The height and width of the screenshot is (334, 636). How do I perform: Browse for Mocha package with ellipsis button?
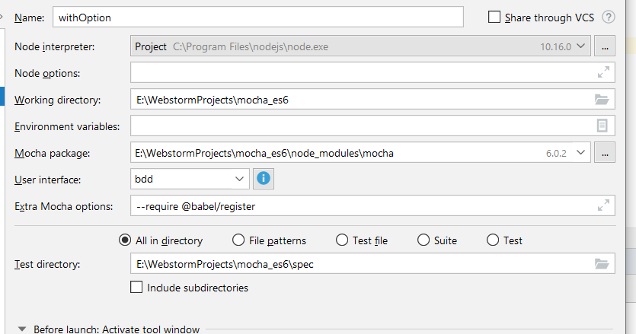[604, 152]
